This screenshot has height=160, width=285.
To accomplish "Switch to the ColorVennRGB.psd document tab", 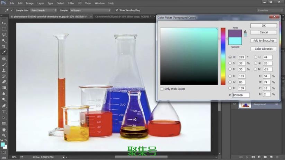I will pyautogui.click(x=123, y=16).
